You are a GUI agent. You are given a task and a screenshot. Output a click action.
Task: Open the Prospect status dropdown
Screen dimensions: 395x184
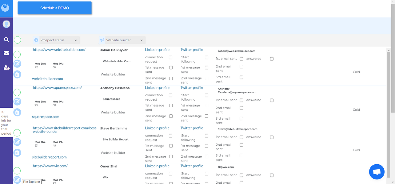59,40
